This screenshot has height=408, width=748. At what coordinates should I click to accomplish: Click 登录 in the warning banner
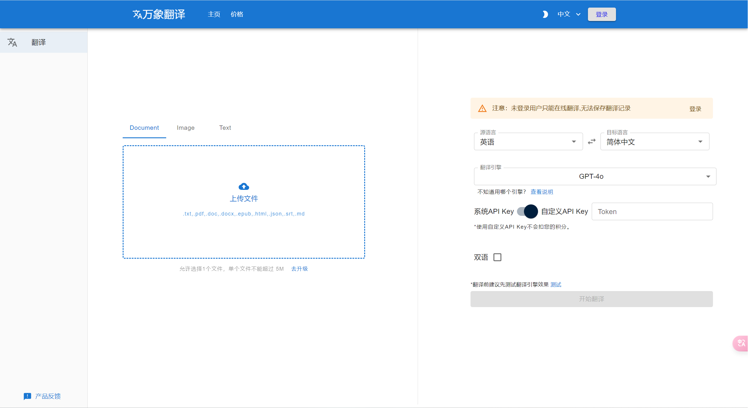click(x=695, y=109)
